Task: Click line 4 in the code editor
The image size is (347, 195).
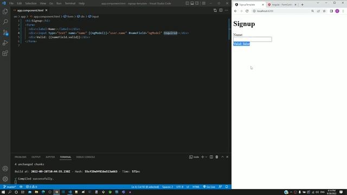Action: [108, 33]
